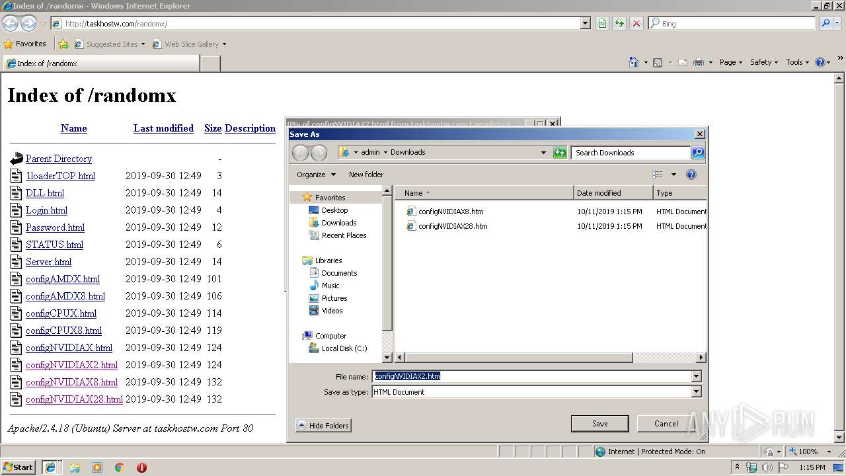Open the configAMDX.html link
This screenshot has width=846, height=476.
63,279
